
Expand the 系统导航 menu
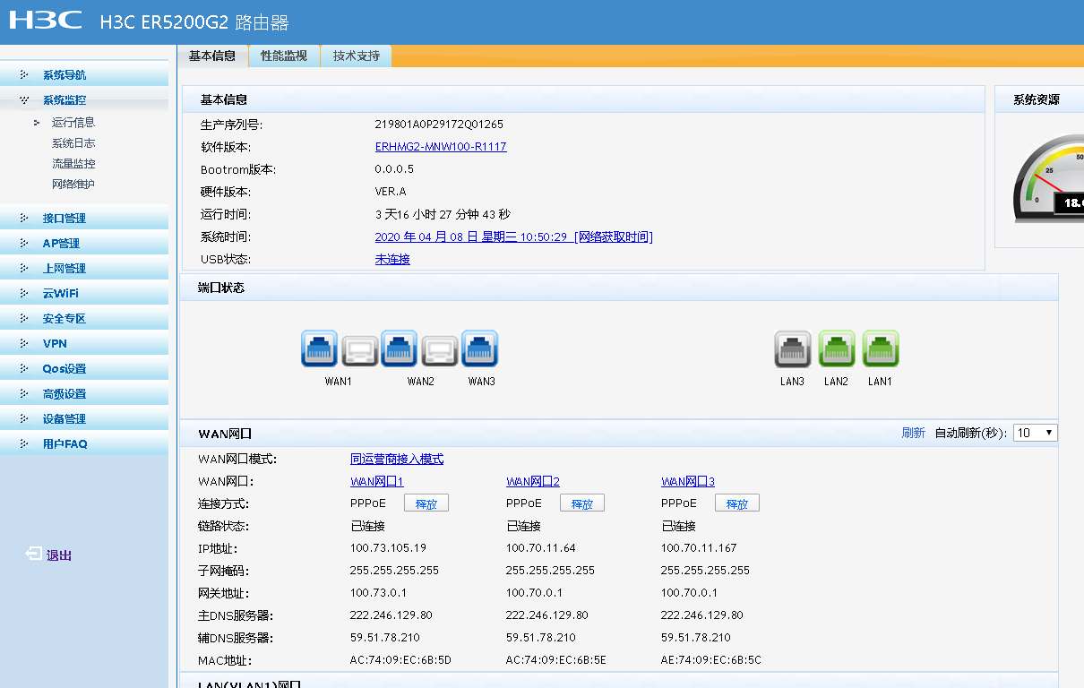tap(84, 75)
